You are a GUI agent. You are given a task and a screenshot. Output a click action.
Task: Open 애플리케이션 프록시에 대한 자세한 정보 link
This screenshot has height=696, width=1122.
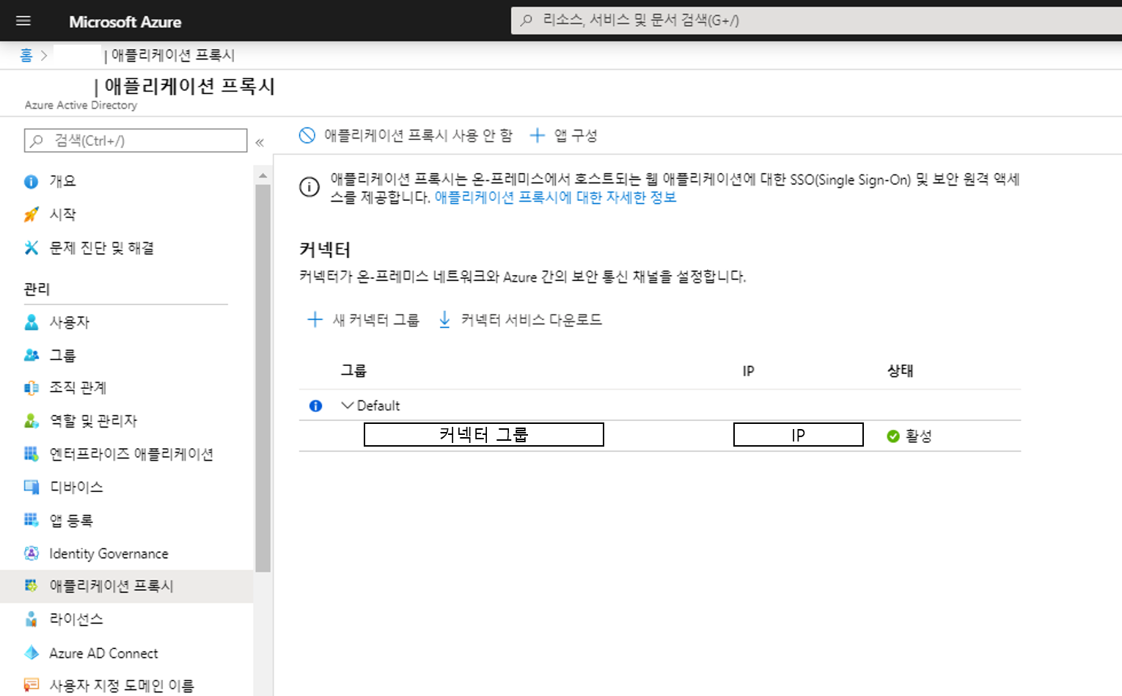click(x=555, y=197)
